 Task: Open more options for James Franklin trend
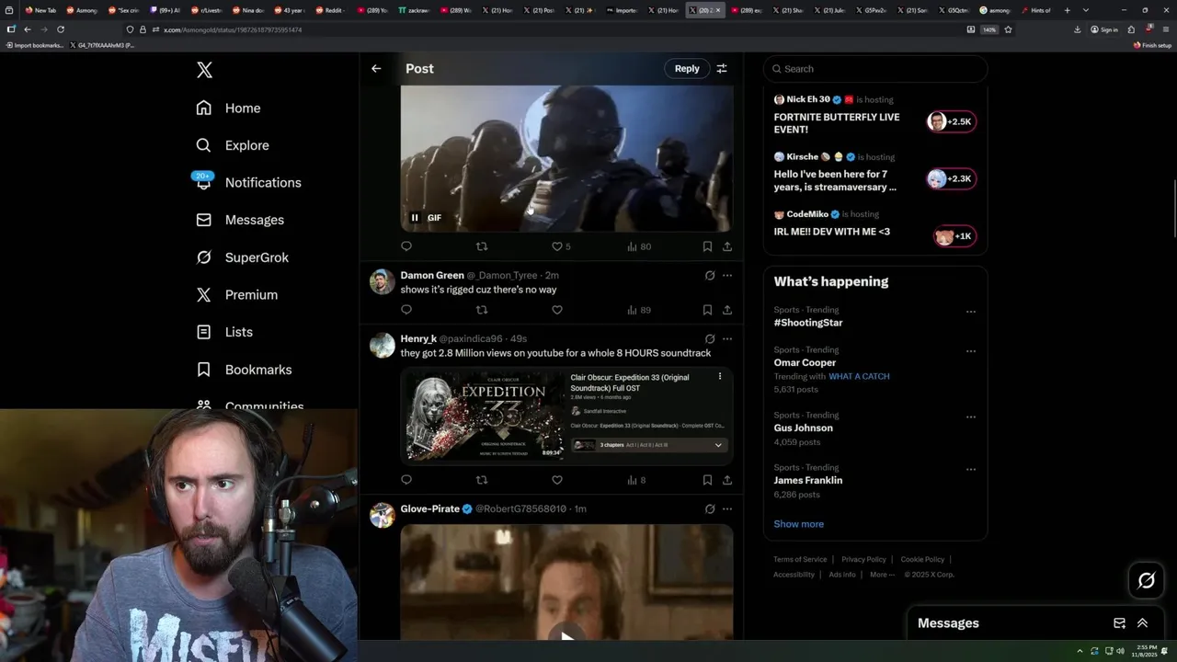970,469
